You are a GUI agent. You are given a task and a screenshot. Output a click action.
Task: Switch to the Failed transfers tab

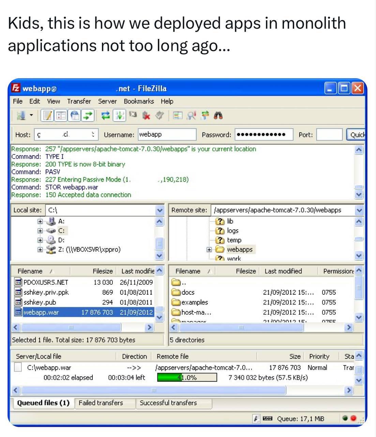(101, 403)
